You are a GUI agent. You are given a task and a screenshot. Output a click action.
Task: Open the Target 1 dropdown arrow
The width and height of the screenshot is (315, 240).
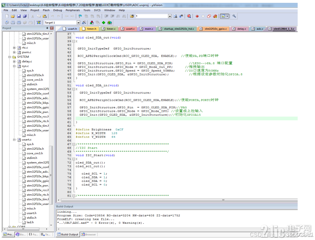(79, 23)
